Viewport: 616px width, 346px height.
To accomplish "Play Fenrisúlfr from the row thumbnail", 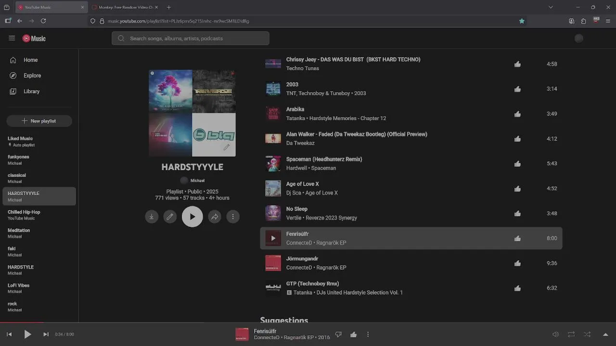I will tap(273, 238).
